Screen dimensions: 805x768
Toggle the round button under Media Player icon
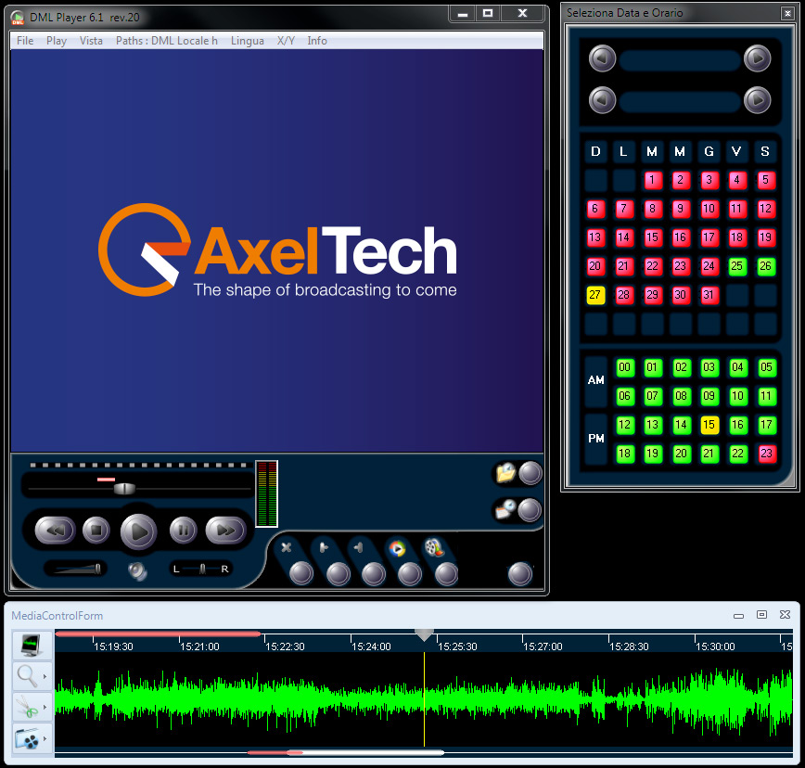tap(409, 574)
